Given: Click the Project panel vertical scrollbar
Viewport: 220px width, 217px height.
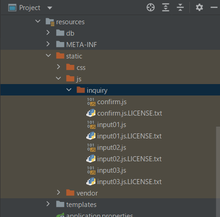Looking at the screenshot, I should pyautogui.click(x=218, y=172).
